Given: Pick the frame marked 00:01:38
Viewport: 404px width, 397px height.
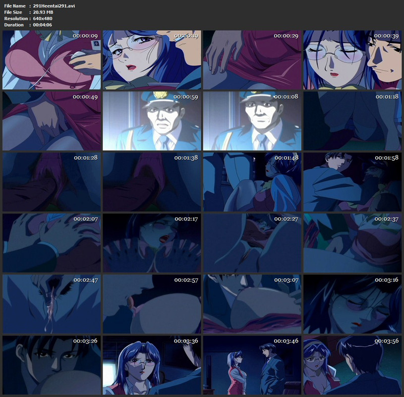Looking at the screenshot, I should (x=152, y=182).
